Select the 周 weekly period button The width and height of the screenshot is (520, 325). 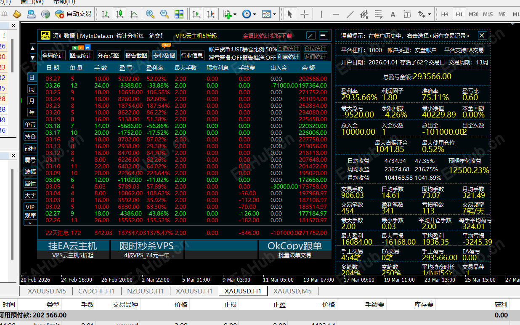32,89
